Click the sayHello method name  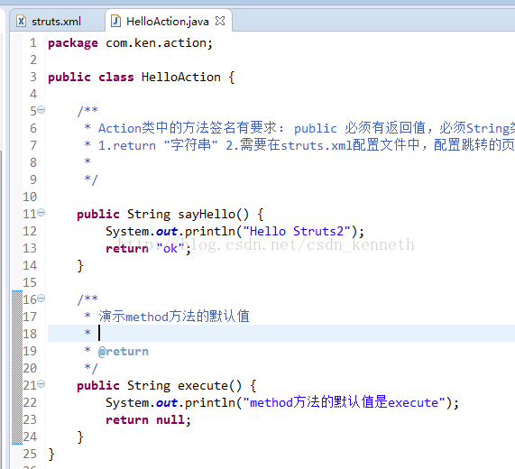(207, 215)
